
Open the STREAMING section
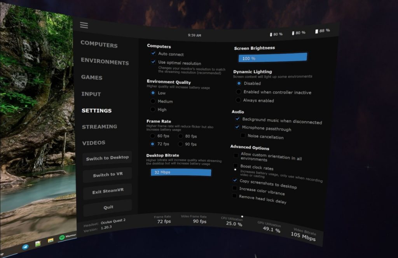(x=99, y=127)
